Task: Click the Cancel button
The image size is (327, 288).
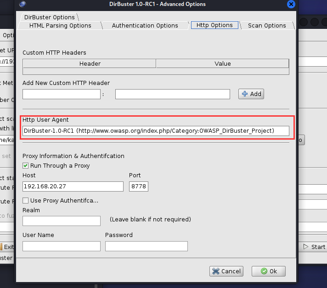Action: [x=226, y=271]
